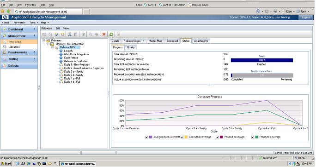The image size is (316, 167).
Task: Collapse the Management sidebar module
Action: coord(34,36)
